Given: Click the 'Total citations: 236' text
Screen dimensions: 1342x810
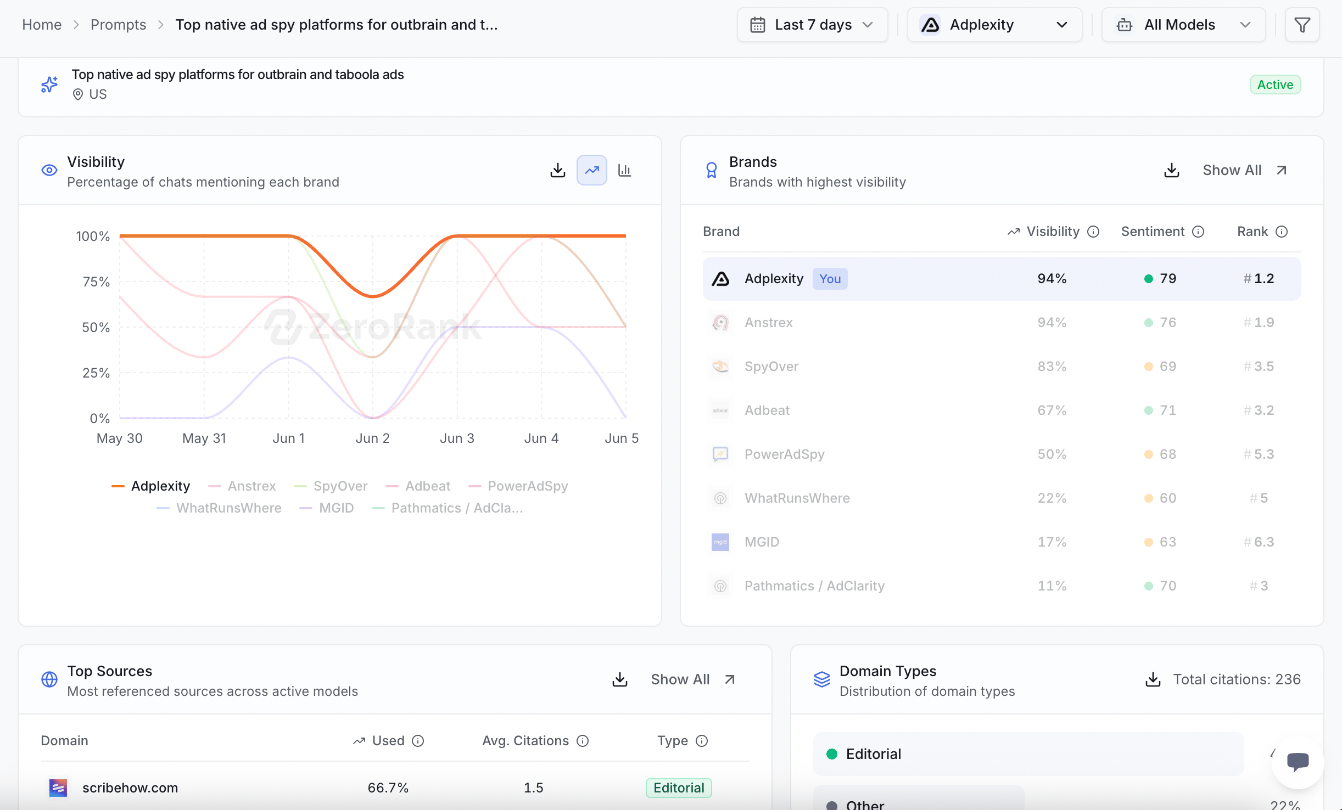Looking at the screenshot, I should tap(1237, 679).
